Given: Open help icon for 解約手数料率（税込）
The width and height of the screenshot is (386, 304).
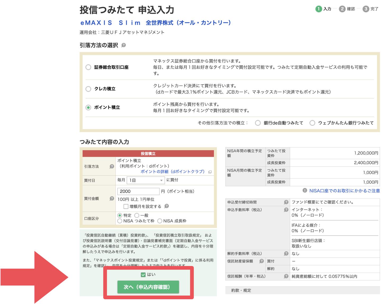Looking at the screenshot, I should click(286, 254).
